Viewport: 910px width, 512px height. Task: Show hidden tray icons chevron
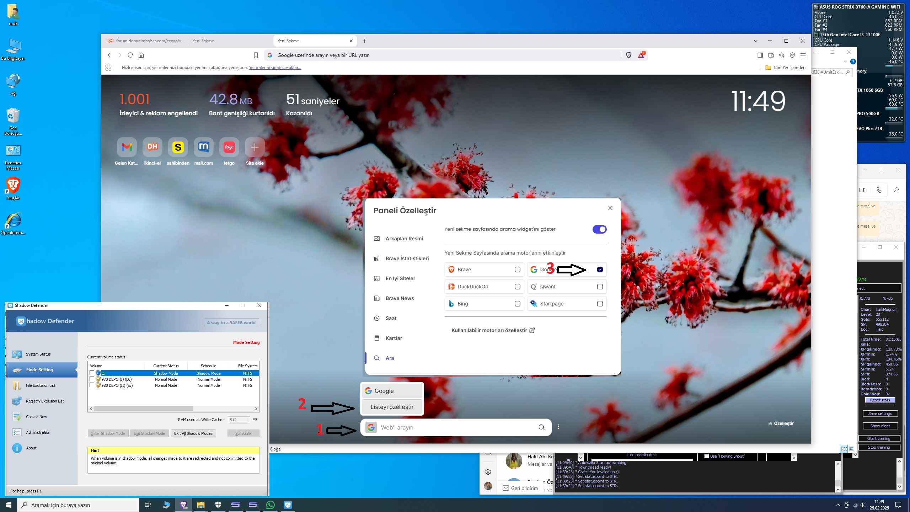[x=837, y=505]
